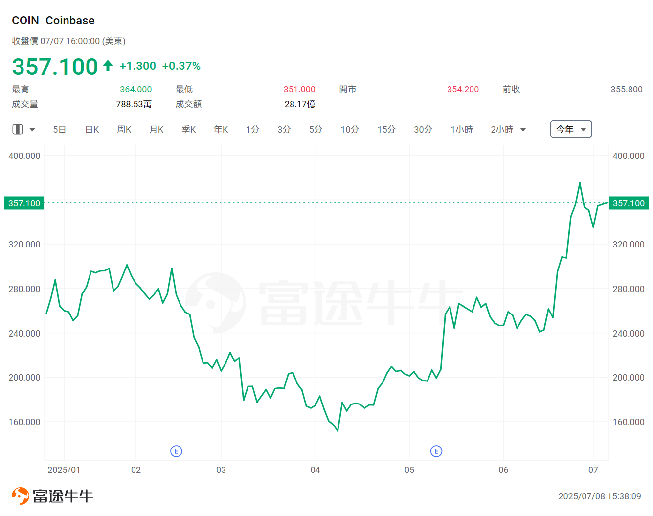The height and width of the screenshot is (516, 653).
Task: Expand the chart style dropdown arrow
Action: [x=32, y=129]
